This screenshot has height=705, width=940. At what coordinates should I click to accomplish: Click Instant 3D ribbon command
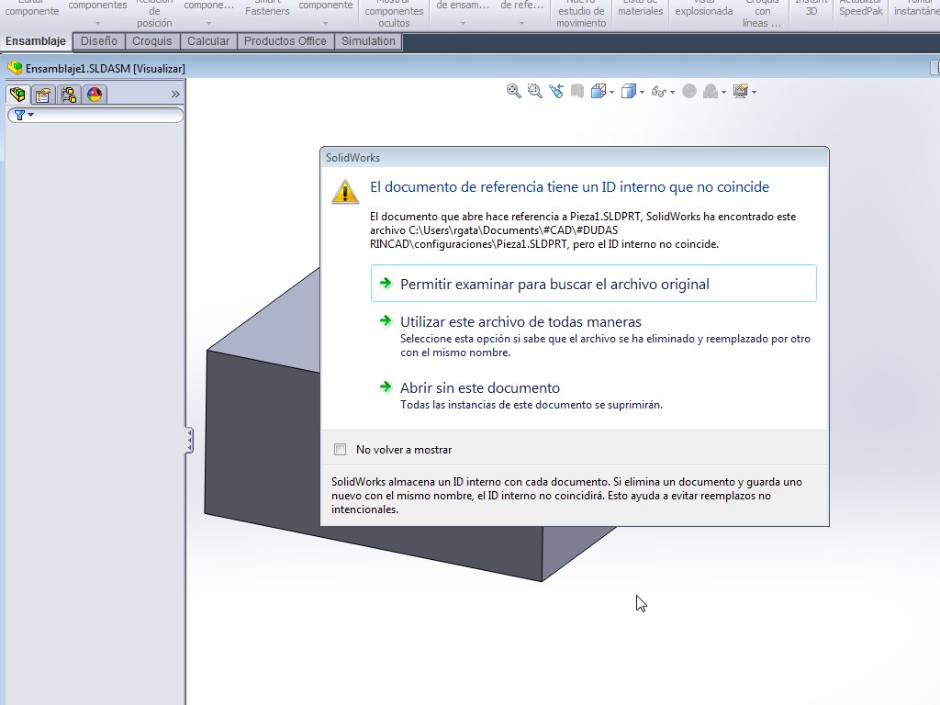(811, 8)
